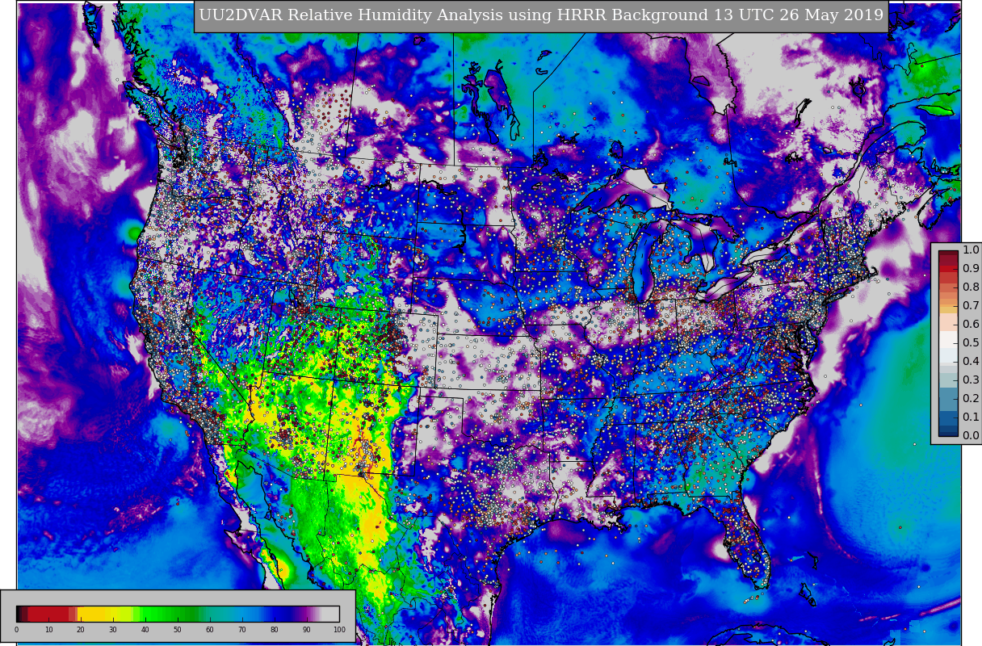Pick the dark blue band near 80 on colorbar
This screenshot has height=646, width=982.
pyautogui.click(x=279, y=614)
